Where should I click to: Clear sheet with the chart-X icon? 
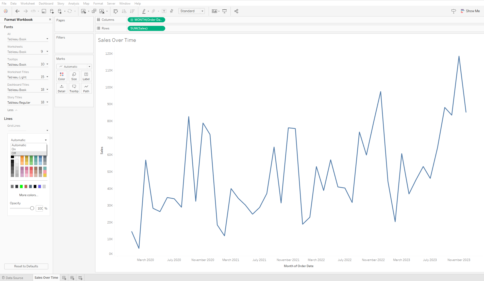point(102,11)
